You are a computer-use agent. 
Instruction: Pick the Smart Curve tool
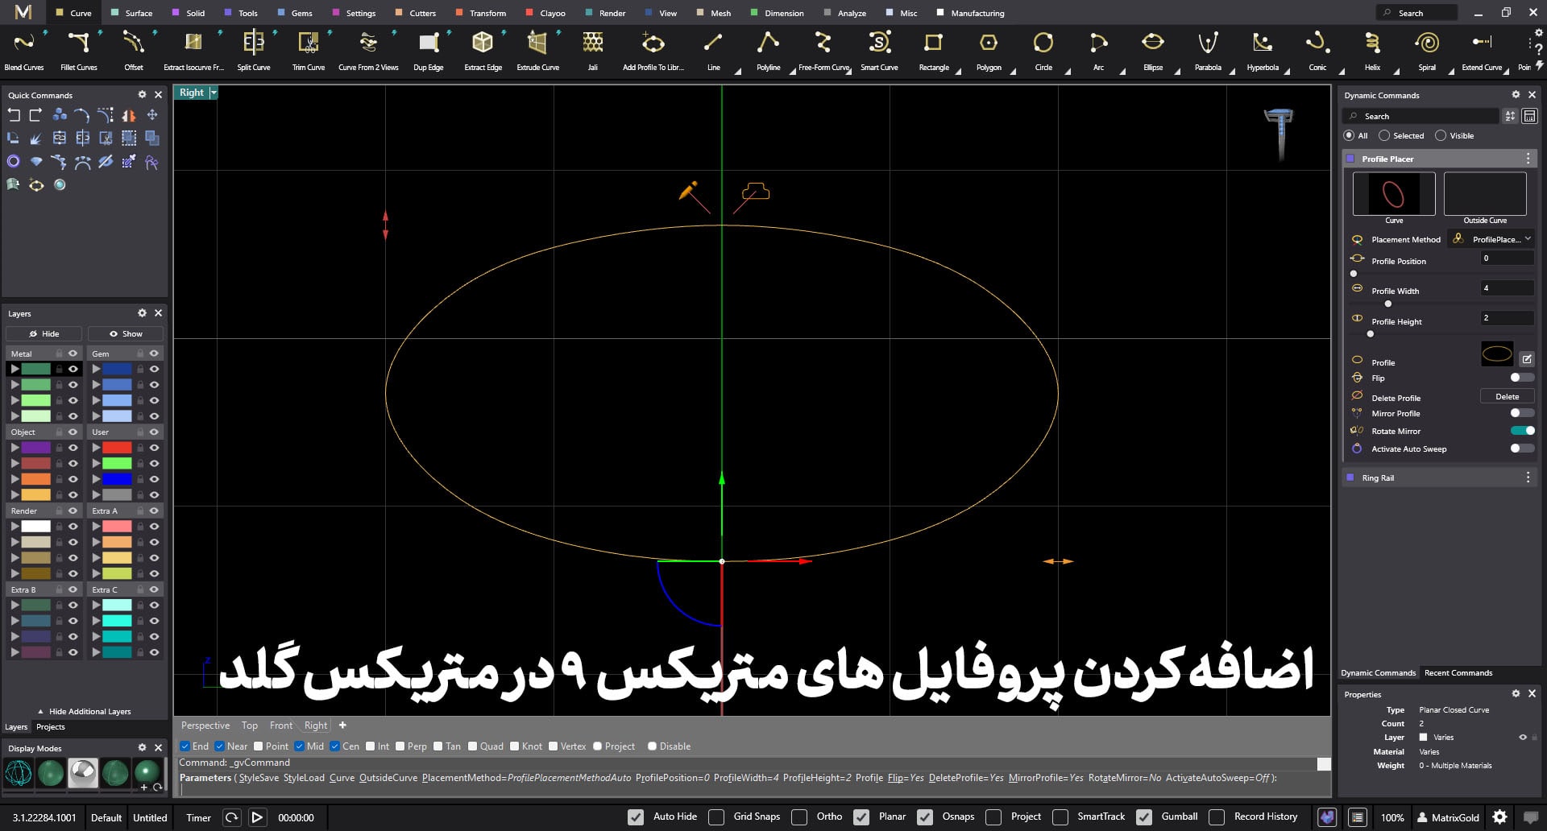879,43
